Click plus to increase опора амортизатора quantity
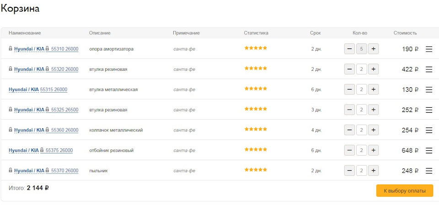439x205 pixels. (x=373, y=49)
